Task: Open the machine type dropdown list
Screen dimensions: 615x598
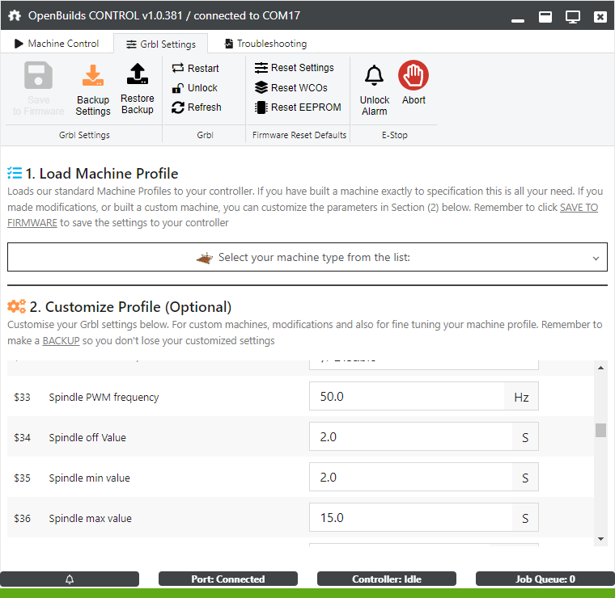Action: (307, 258)
